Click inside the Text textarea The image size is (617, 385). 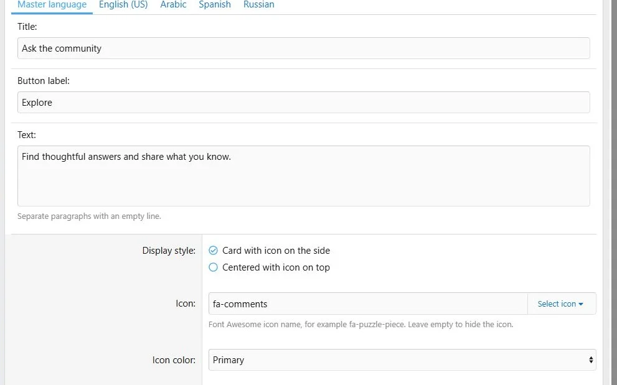pos(303,176)
